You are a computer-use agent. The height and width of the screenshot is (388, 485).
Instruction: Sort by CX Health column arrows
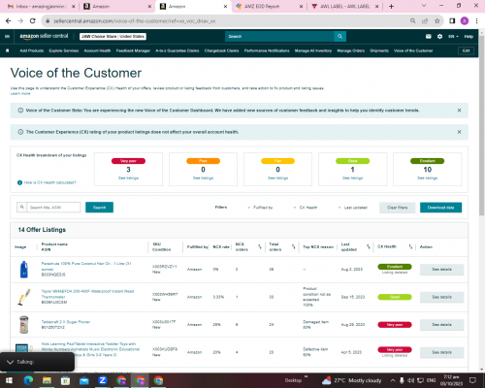(x=410, y=246)
